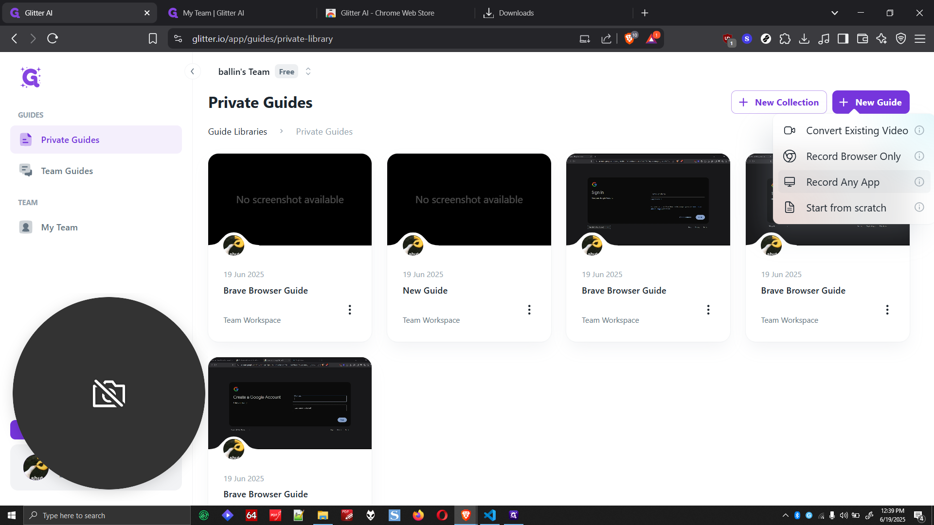
Task: Open browser downloads icon in toolbar
Action: tap(804, 38)
